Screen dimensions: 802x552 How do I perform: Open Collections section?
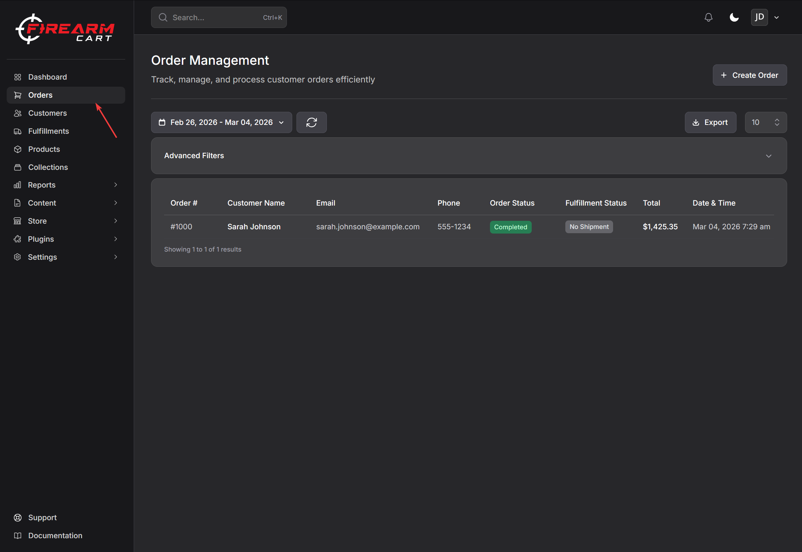click(66, 167)
